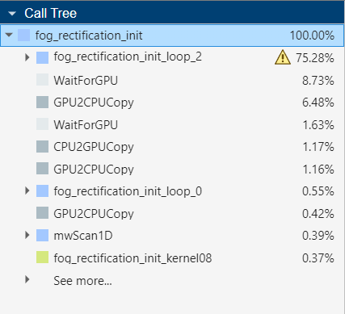Click the light icon of WaitForGPU 1.63%
The image size is (345, 314).
(x=42, y=124)
